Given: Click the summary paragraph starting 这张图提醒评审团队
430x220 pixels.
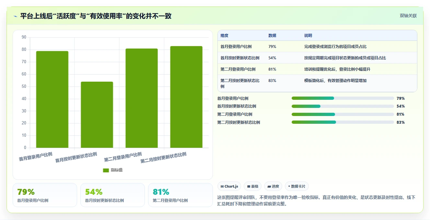Looking at the screenshot, I should click(x=316, y=201).
